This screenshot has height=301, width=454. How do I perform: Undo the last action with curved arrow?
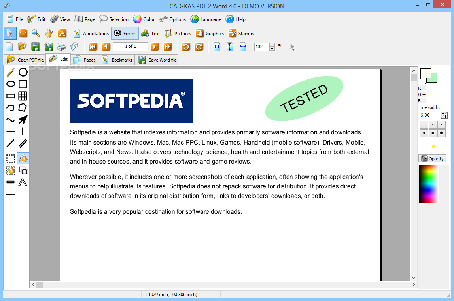(74, 47)
